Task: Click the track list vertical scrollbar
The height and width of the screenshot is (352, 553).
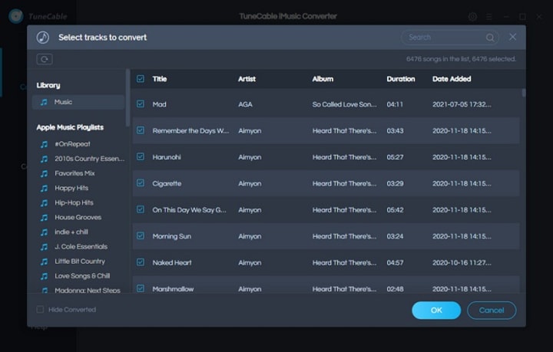Action: [524, 93]
